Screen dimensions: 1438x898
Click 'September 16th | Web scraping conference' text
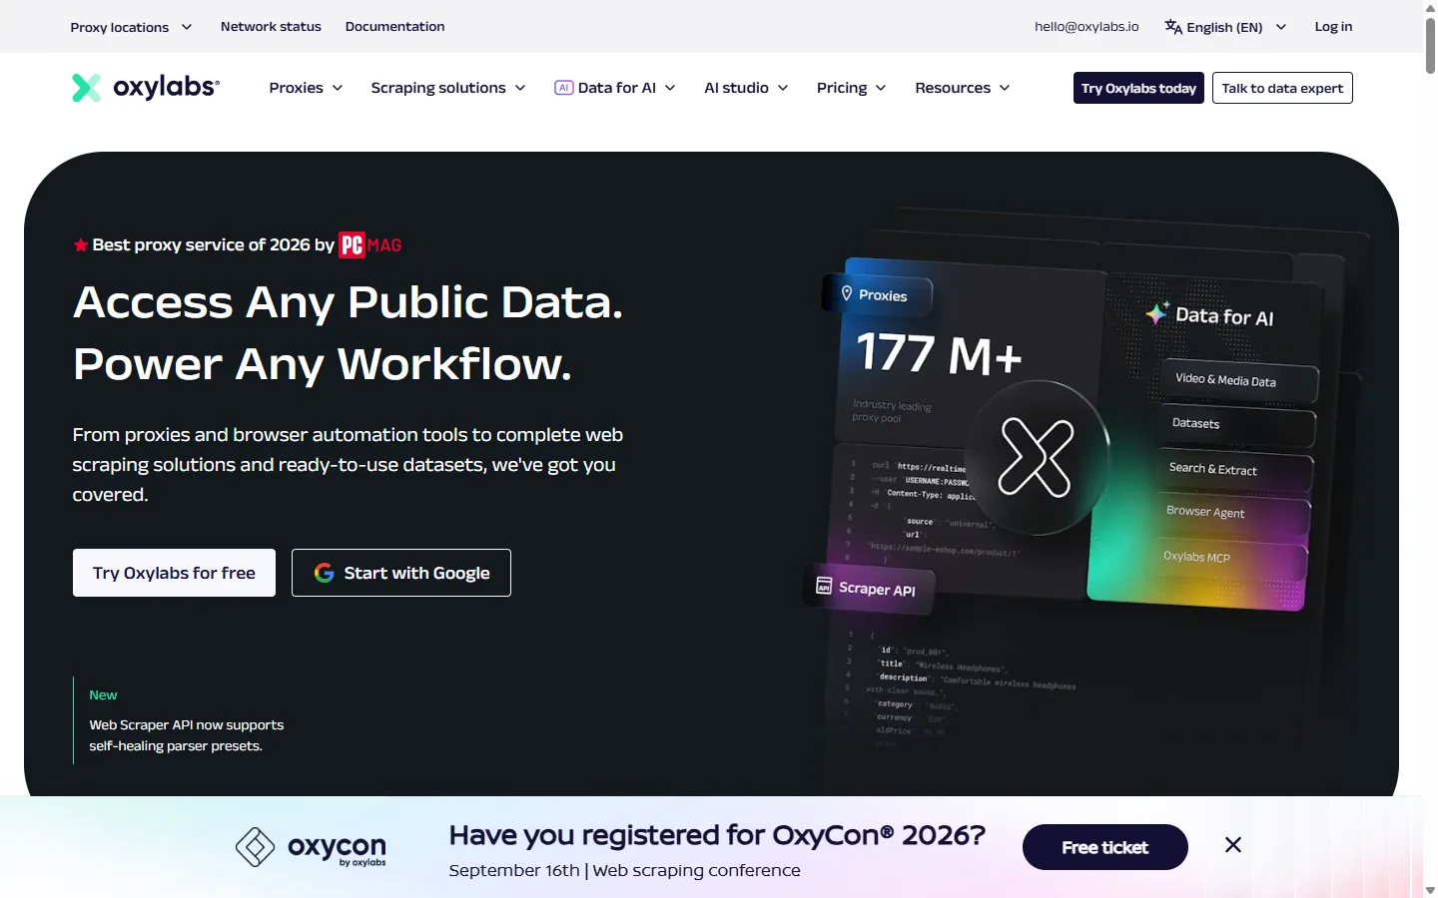[625, 870]
